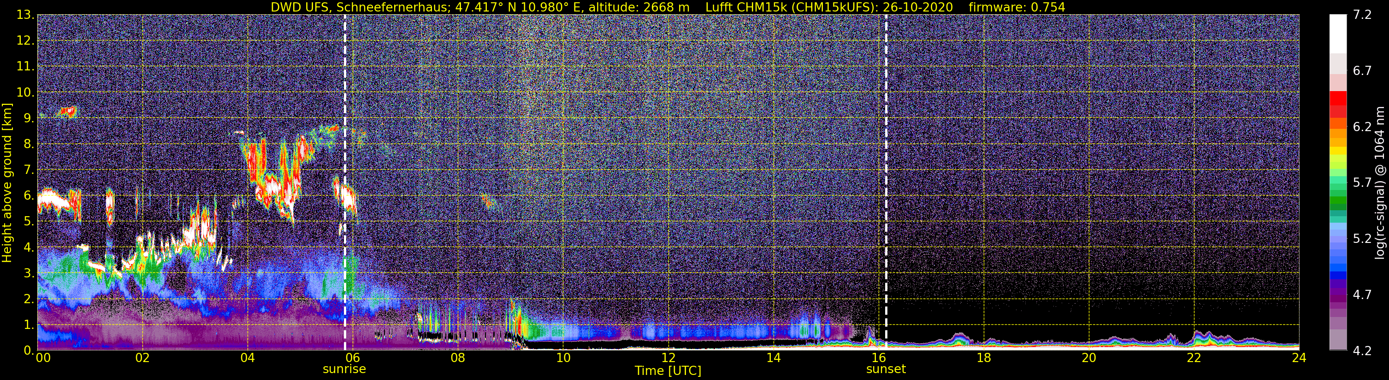Viewport: 1389px width, 380px height.
Task: Click the 'sunrise' label below the axis
Action: pyautogui.click(x=344, y=369)
